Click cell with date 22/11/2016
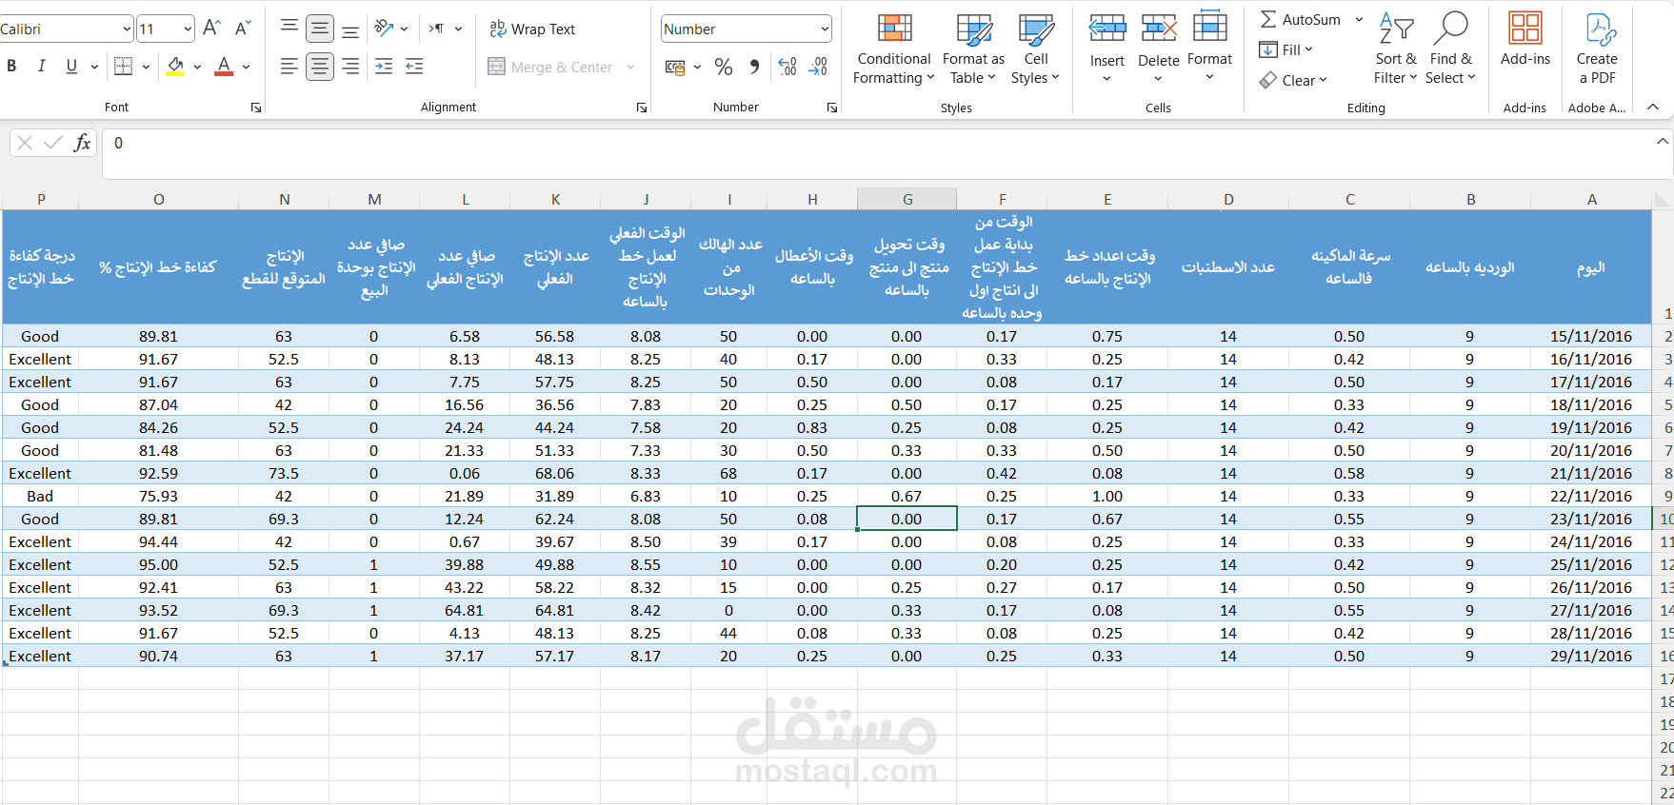1674x805 pixels. click(x=1590, y=496)
